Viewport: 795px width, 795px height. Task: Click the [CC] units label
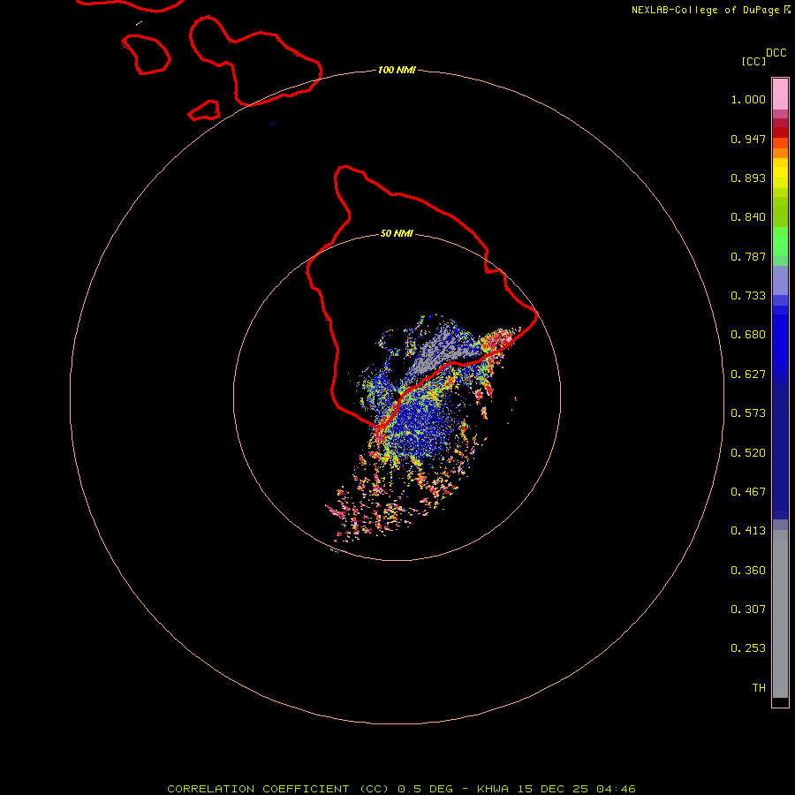[x=753, y=61]
